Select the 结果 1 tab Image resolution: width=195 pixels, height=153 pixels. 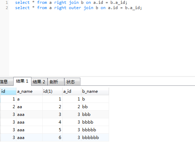point(22,81)
